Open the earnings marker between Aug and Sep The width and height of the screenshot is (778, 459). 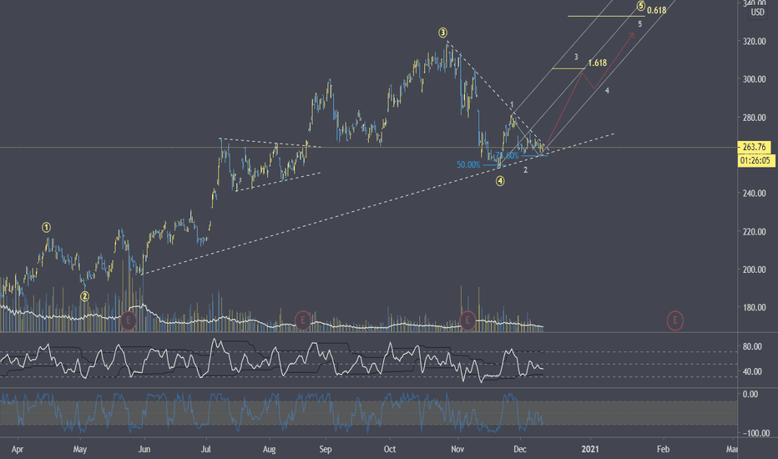303,320
